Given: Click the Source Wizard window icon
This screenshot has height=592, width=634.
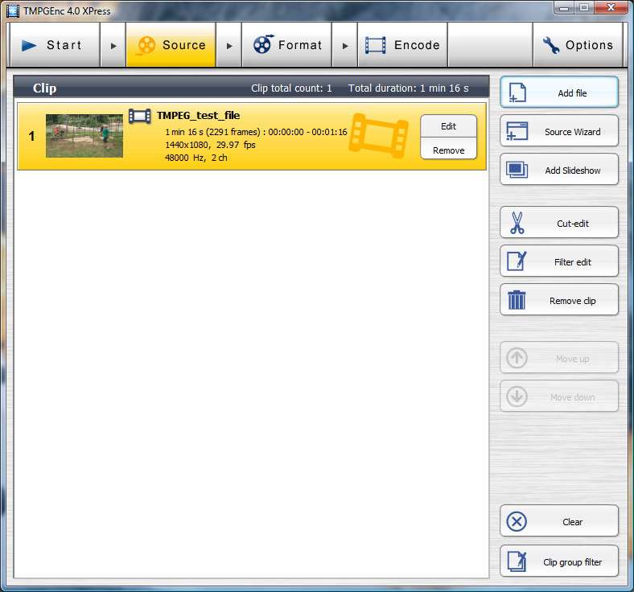Looking at the screenshot, I should 517,131.
